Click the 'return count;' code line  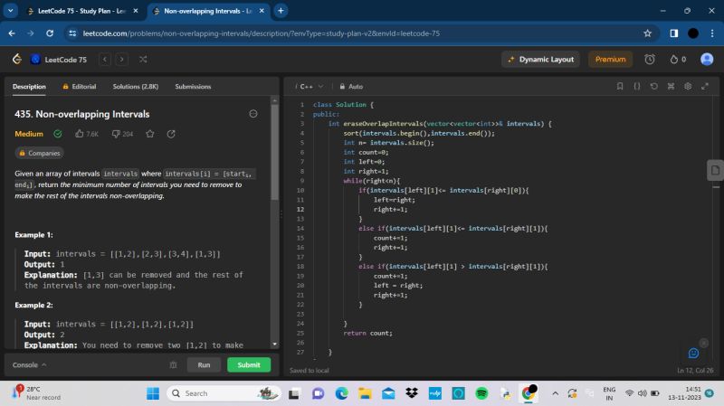tap(367, 333)
